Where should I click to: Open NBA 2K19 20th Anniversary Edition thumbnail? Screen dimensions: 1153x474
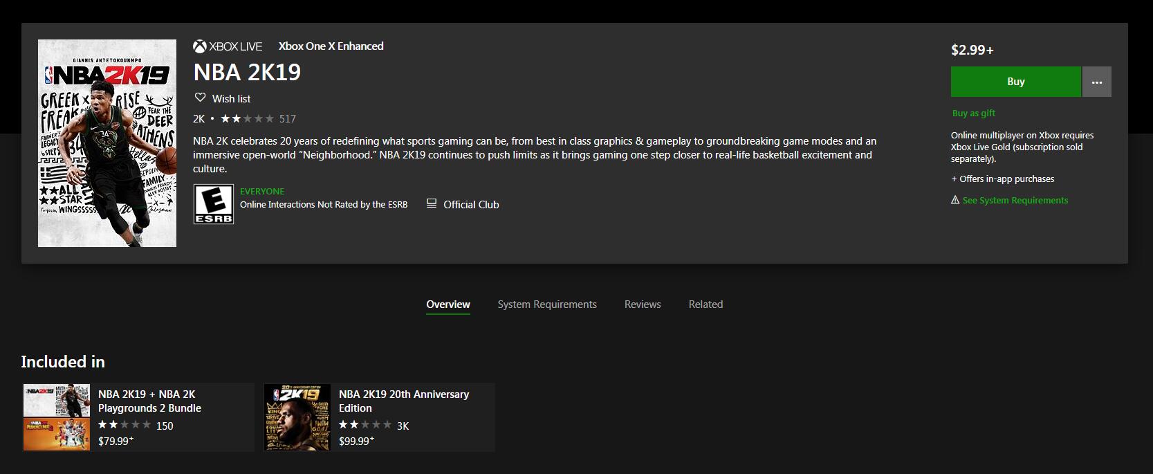pos(297,417)
